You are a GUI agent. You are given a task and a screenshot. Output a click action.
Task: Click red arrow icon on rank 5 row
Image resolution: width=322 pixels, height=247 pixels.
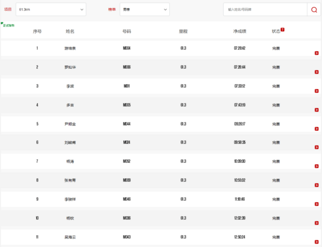[317, 129]
